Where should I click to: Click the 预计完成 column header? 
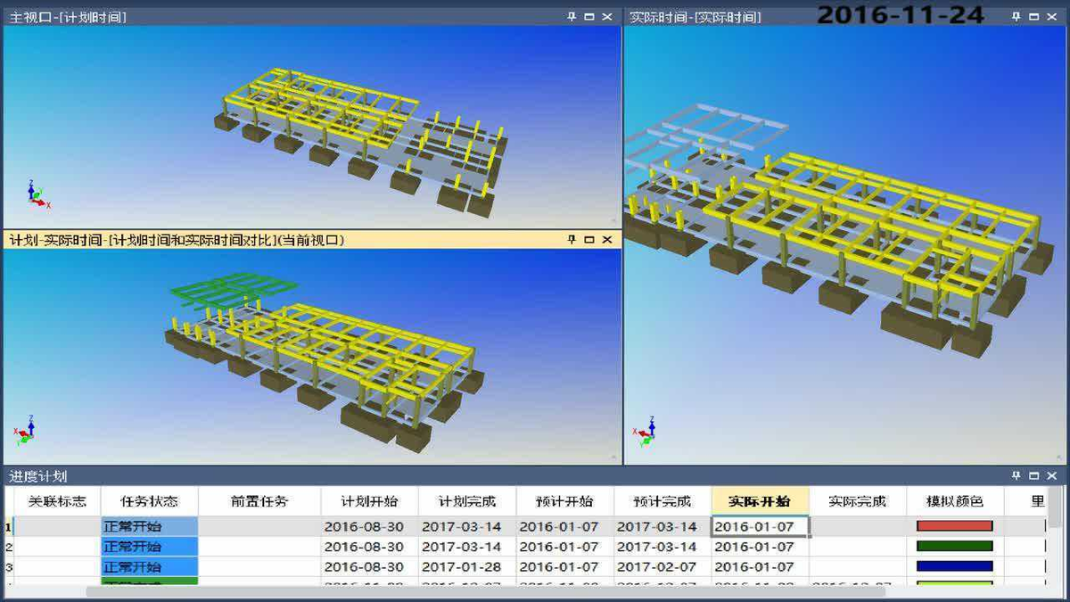click(x=663, y=501)
